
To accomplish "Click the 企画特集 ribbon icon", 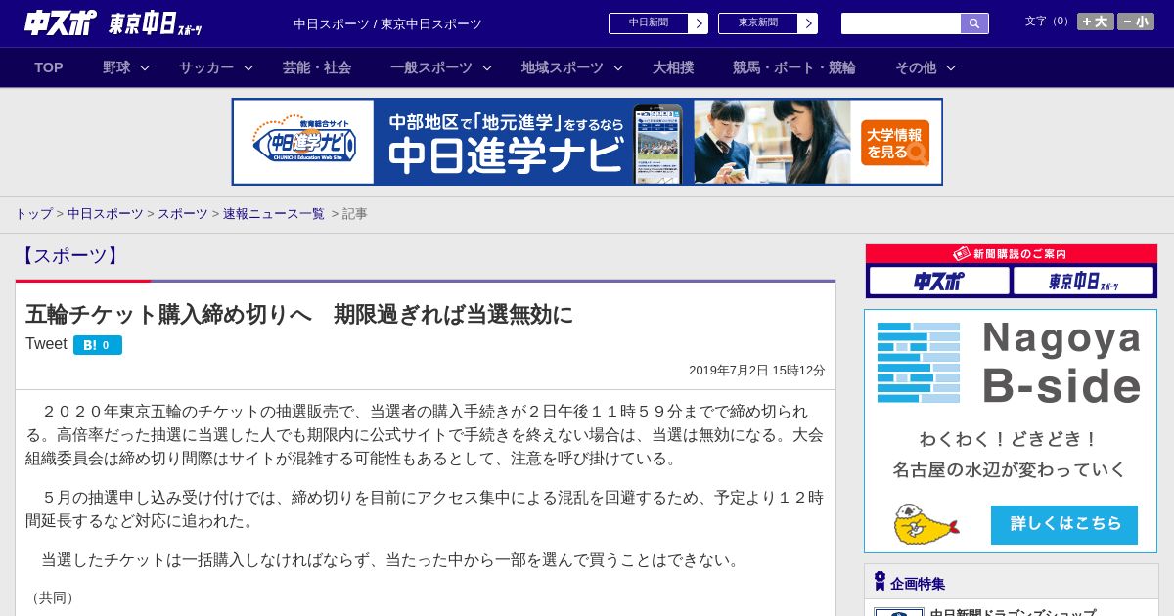I will point(880,582).
